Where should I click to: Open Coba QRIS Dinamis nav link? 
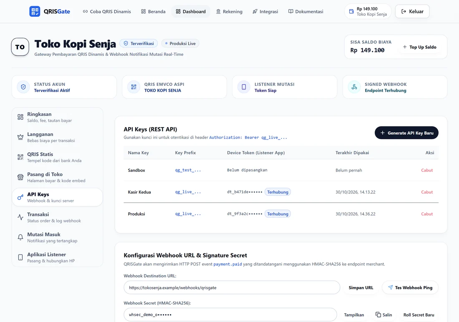(x=107, y=11)
